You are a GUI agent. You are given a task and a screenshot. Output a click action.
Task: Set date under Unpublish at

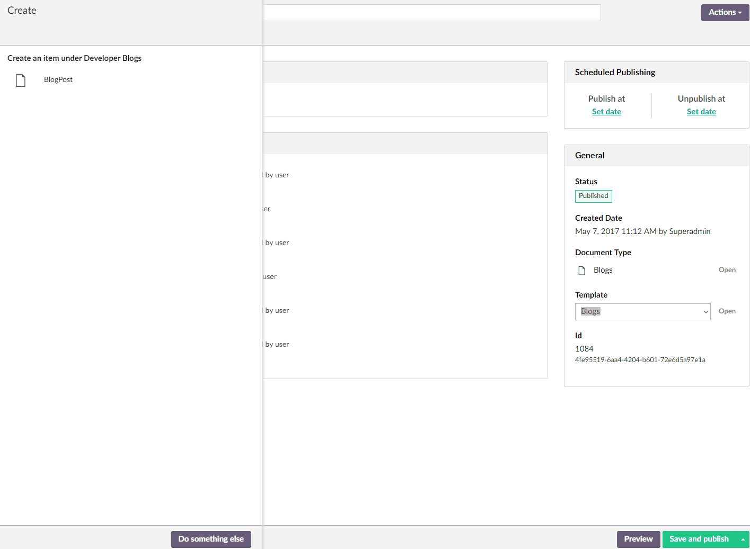(701, 112)
